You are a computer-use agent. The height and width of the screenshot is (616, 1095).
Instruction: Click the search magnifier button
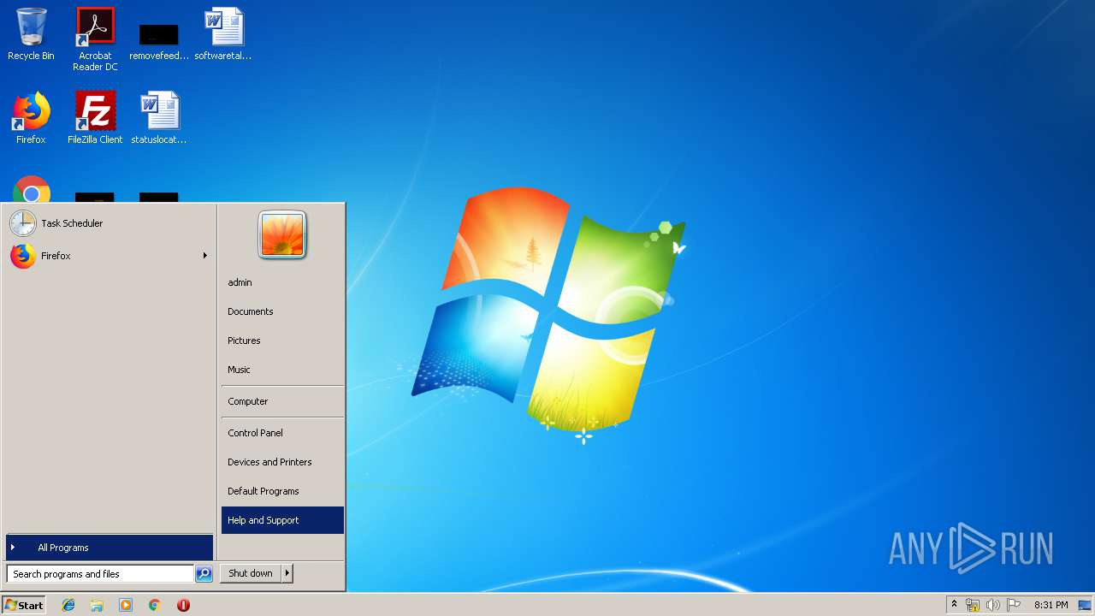point(204,574)
